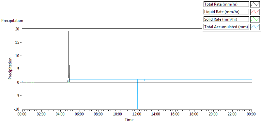
Task: Click the 16:00 time axis label
Action: [175, 114]
